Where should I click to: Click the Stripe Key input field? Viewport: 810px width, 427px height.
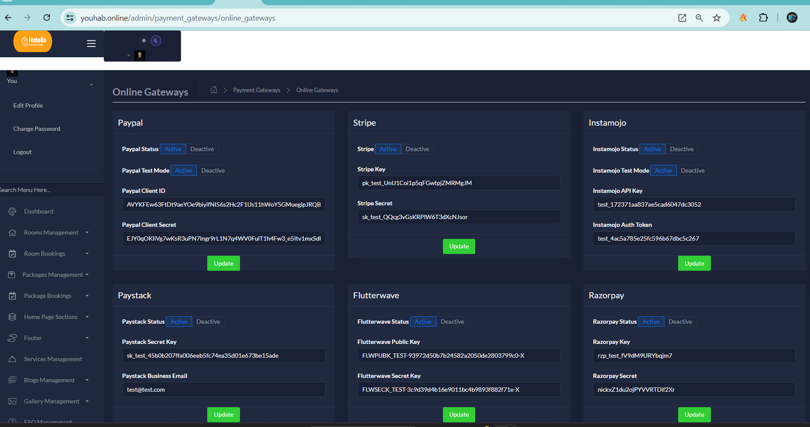(x=459, y=183)
